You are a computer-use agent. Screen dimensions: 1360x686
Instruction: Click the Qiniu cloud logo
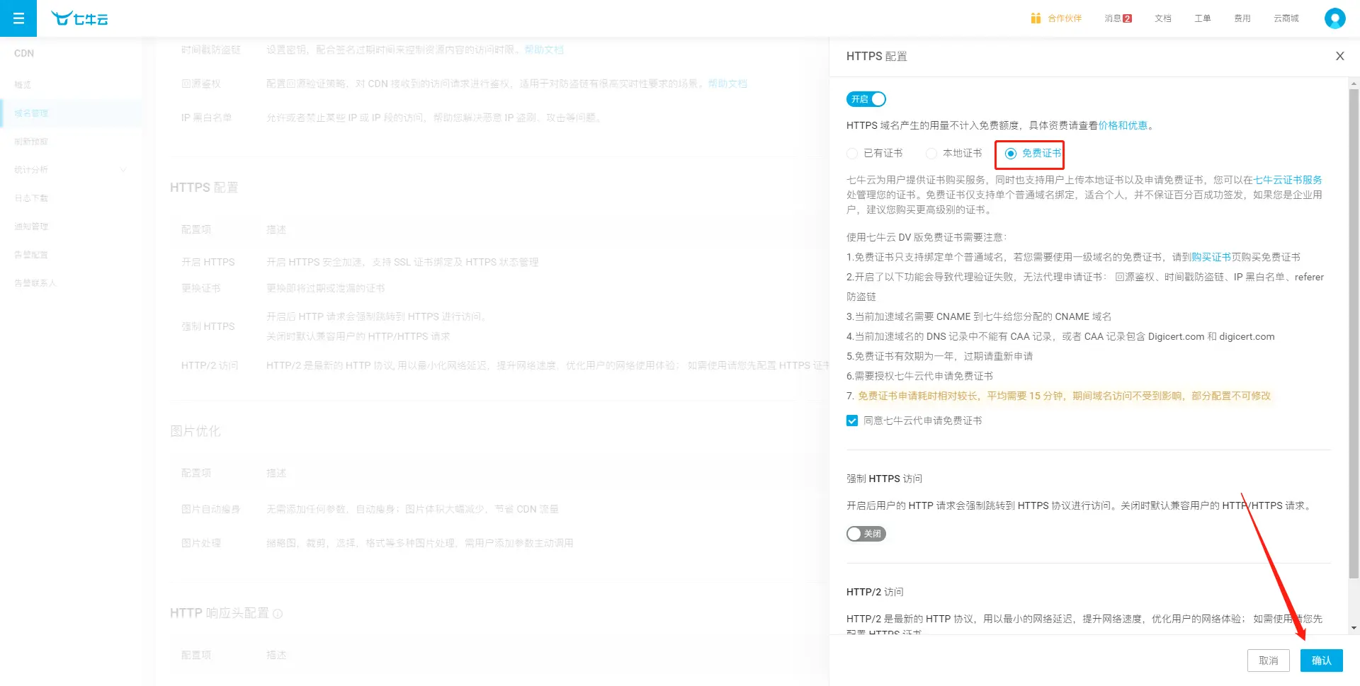click(79, 18)
